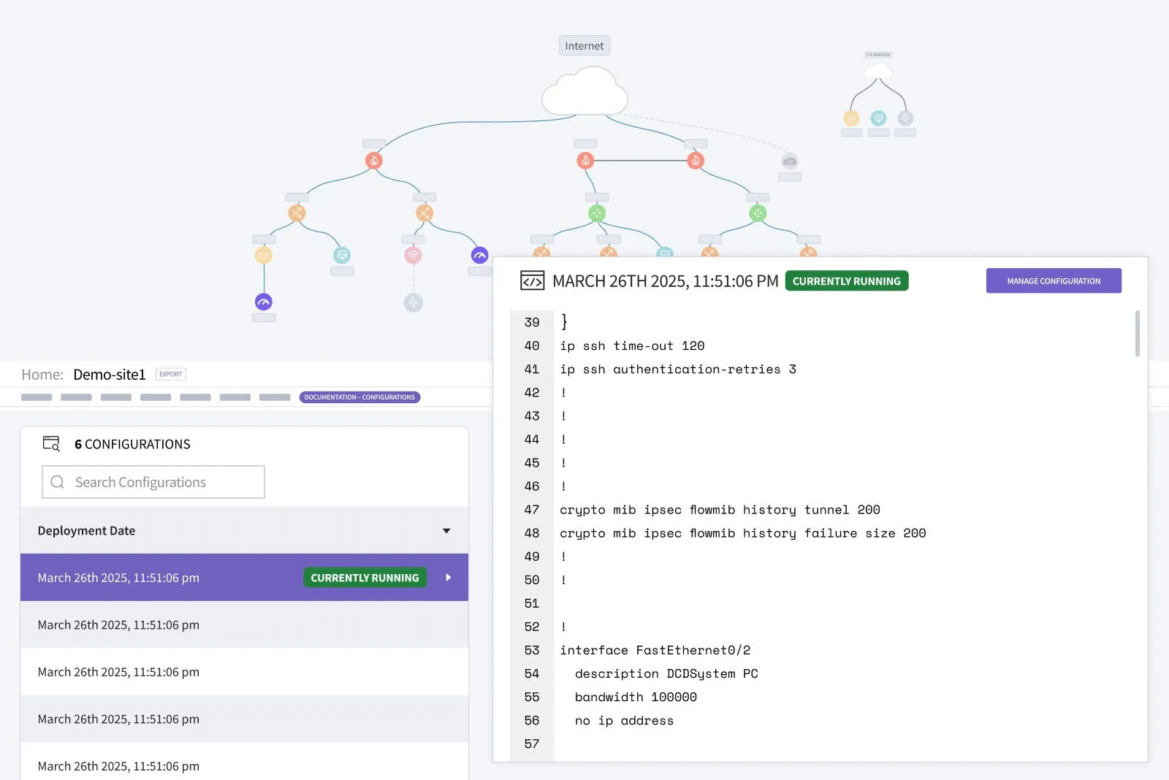The width and height of the screenshot is (1169, 780).
Task: Select the firewall node directly above the left green switch
Action: coord(585,161)
